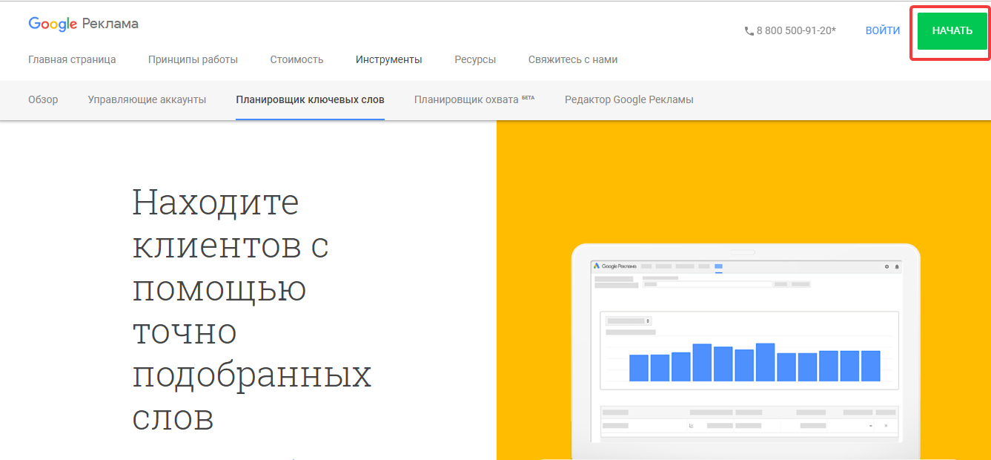Open the Инструменты menu item
Screen dimensions: 991x460
pos(389,59)
